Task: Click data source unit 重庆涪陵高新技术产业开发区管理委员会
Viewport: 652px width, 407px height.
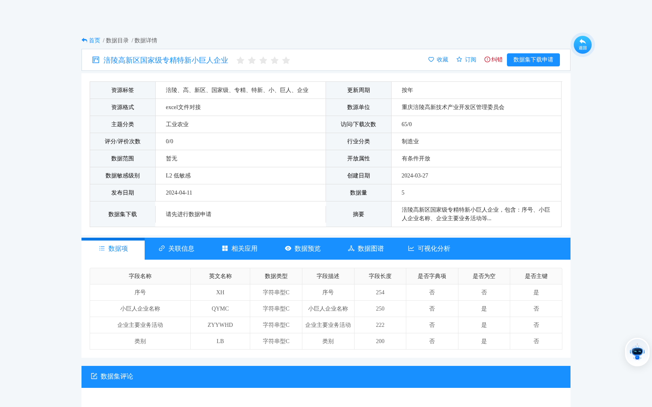Action: coord(453,107)
